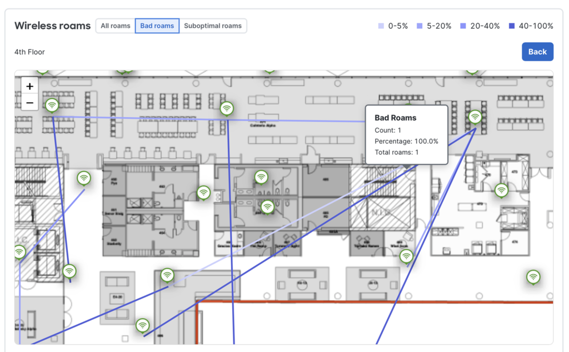The width and height of the screenshot is (569, 352).
Task: Click the 5-20% legend color swatch
Action: coord(420,26)
